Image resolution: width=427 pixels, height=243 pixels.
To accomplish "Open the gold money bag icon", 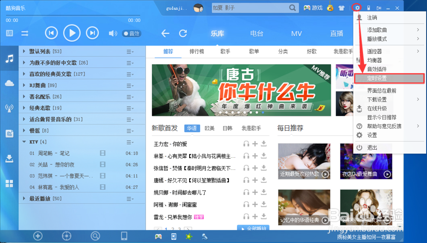I will (x=330, y=8).
